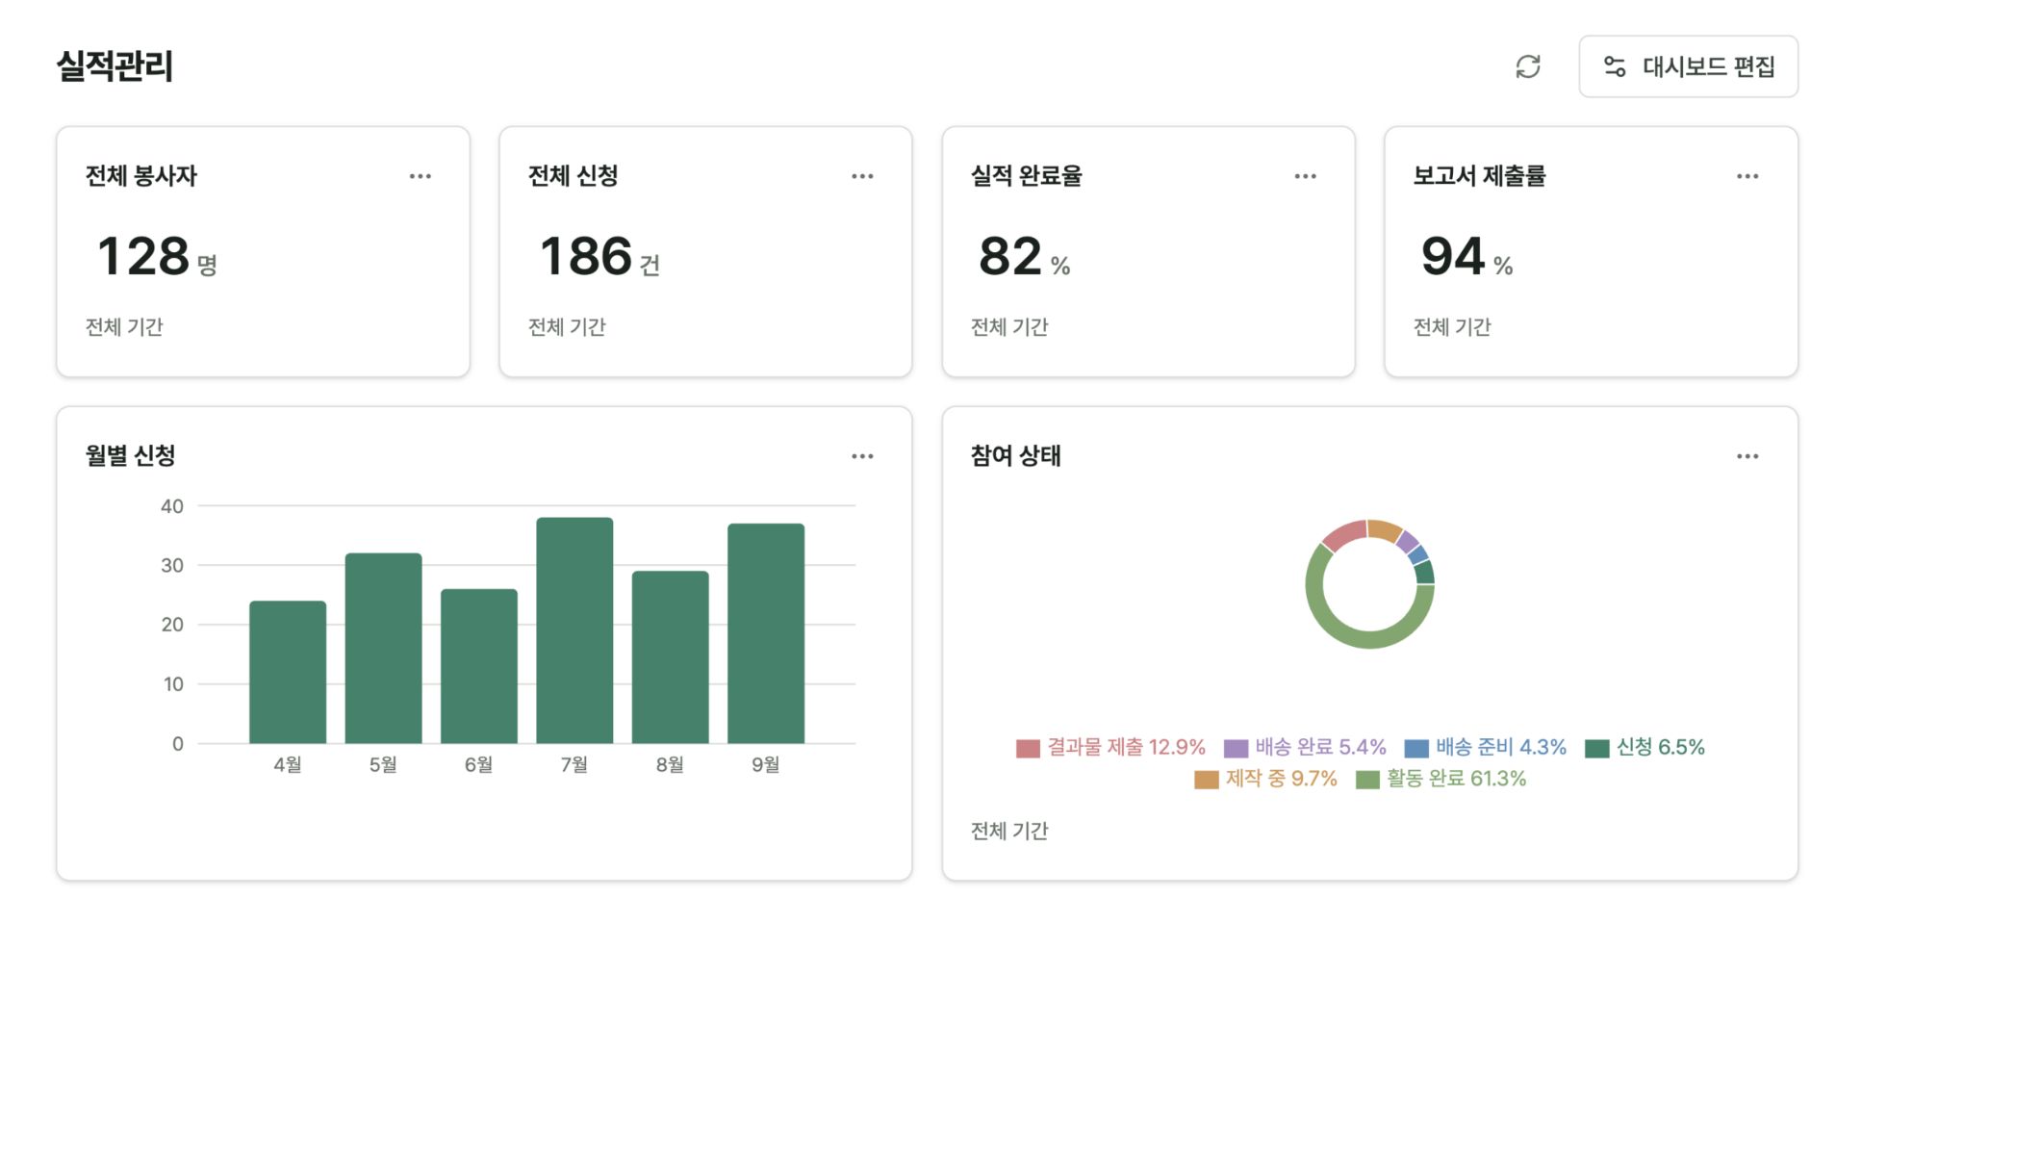The width and height of the screenshot is (2040, 1155).
Task: Open more options on 보고서 제출률 card
Action: (1747, 176)
